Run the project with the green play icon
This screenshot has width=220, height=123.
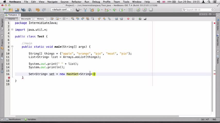tap(98, 10)
